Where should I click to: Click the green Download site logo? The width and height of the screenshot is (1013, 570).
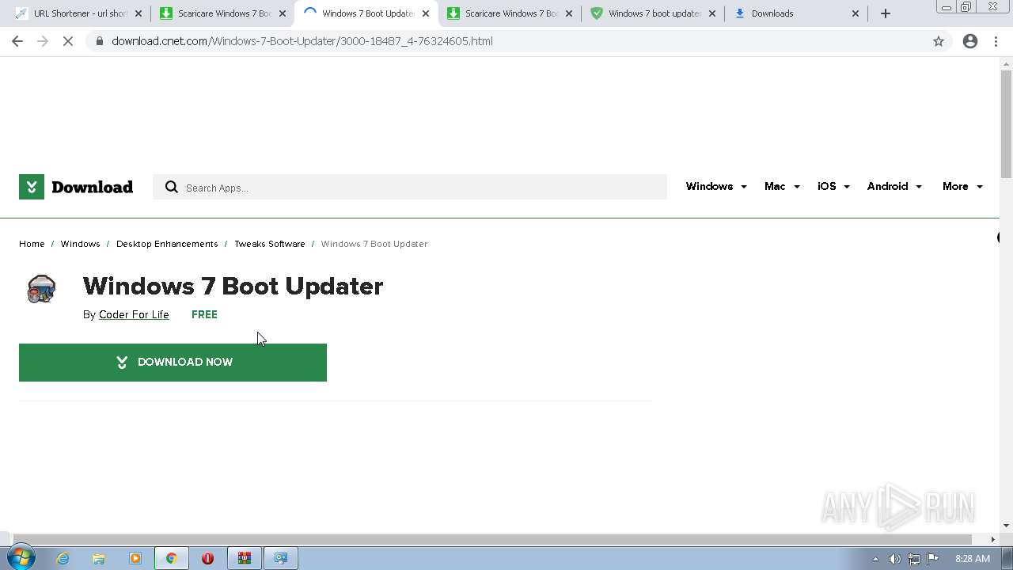click(76, 187)
